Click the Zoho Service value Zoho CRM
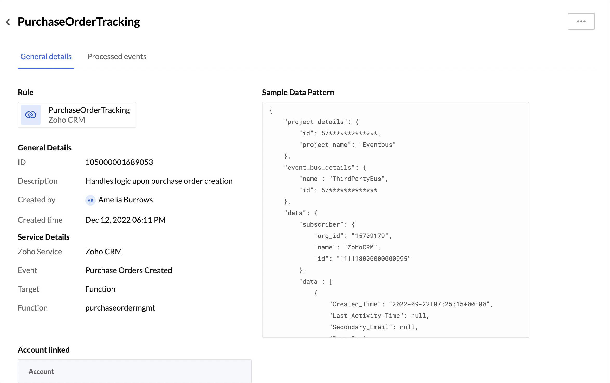The height and width of the screenshot is (383, 610). [103, 251]
